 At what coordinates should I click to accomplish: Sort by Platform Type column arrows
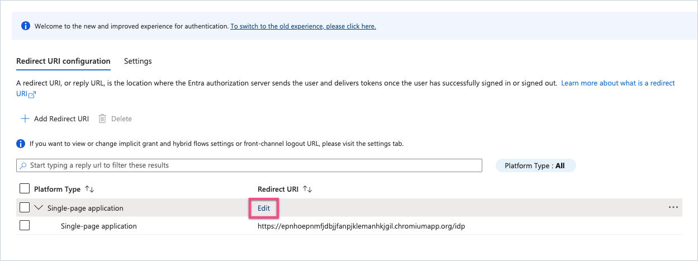tap(89, 189)
